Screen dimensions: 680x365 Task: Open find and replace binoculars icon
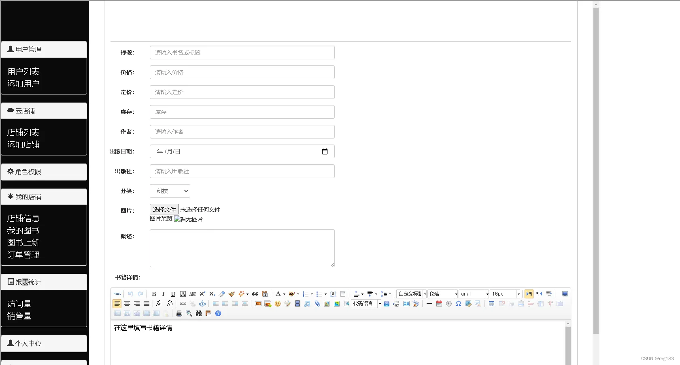point(199,313)
